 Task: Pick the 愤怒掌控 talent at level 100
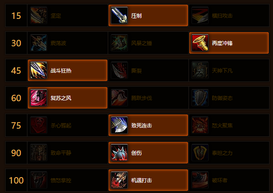(x=68, y=180)
